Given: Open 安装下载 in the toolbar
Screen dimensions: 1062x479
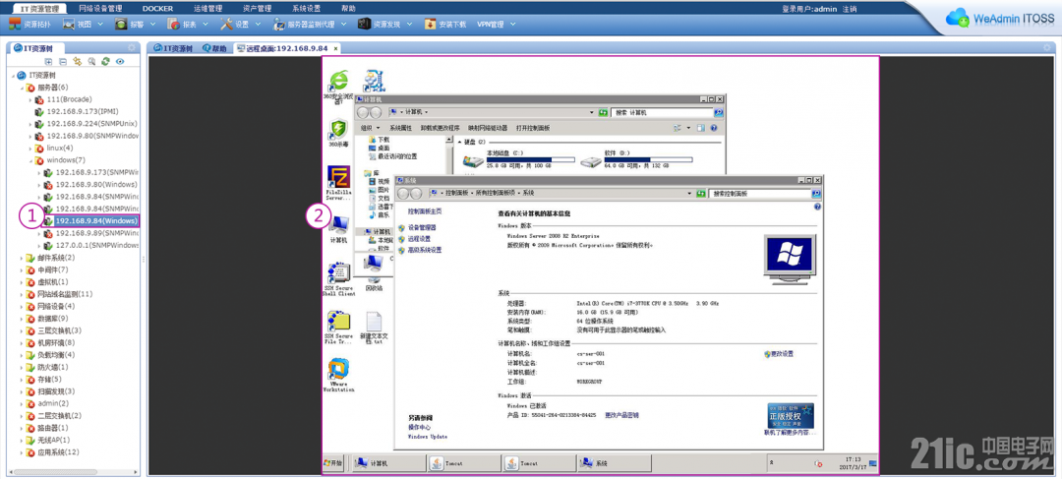Looking at the screenshot, I should coord(445,24).
